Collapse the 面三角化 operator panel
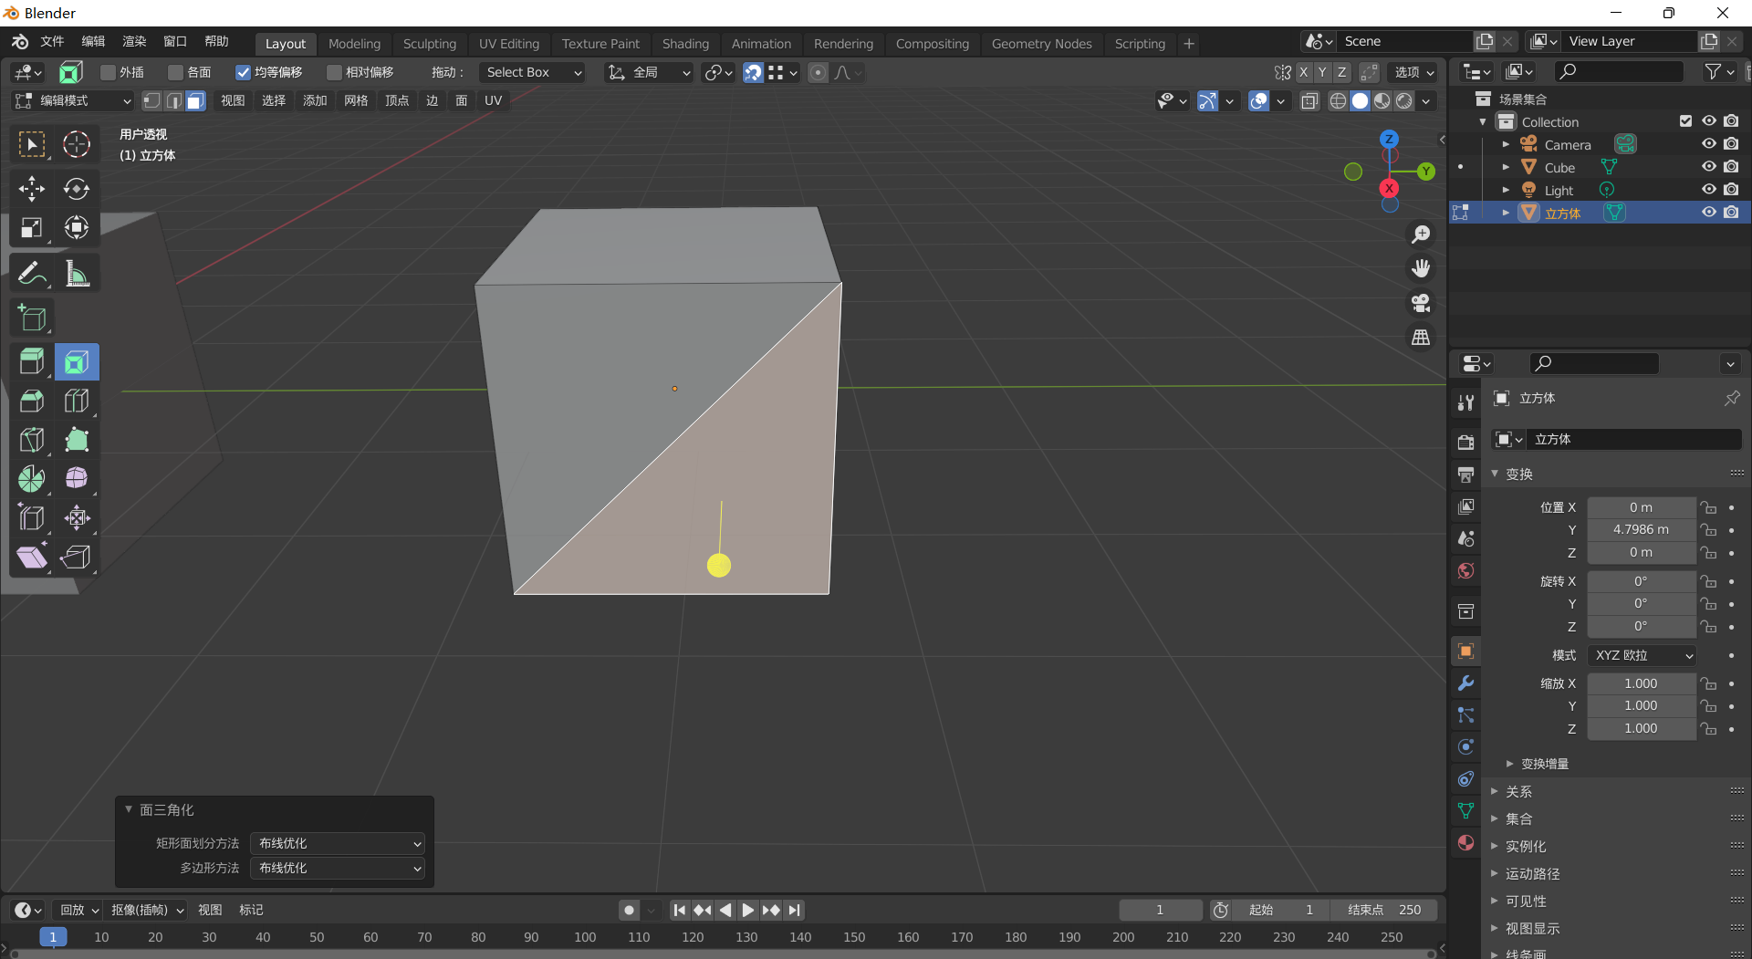This screenshot has height=959, width=1752. coord(129,809)
